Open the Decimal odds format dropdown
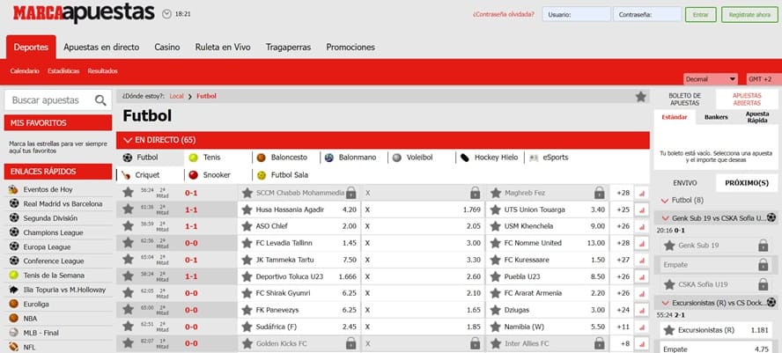This screenshot has height=353, width=782. (710, 78)
